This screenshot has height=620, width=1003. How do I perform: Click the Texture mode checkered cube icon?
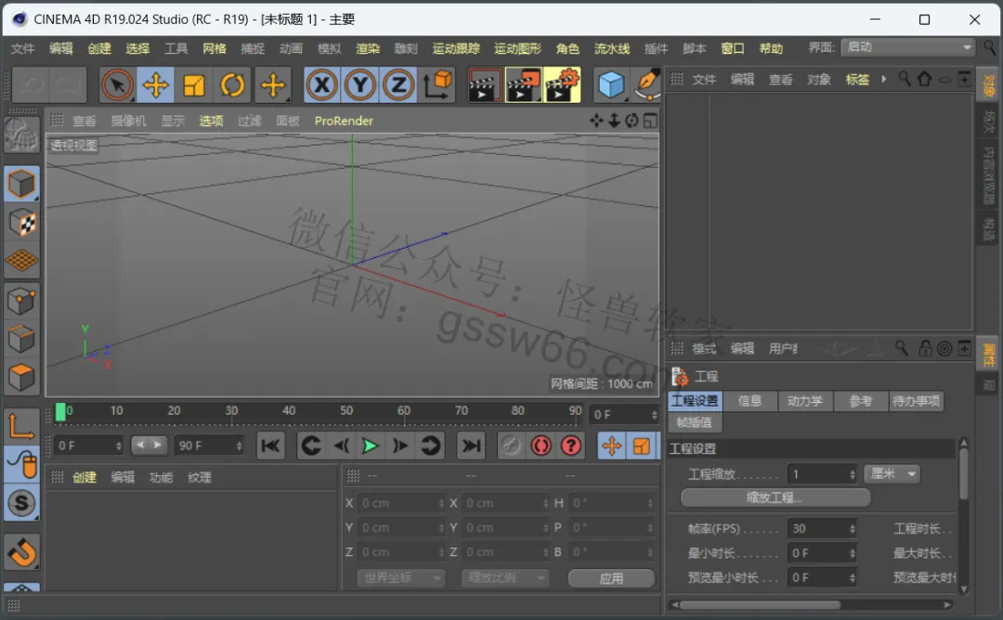pos(21,224)
